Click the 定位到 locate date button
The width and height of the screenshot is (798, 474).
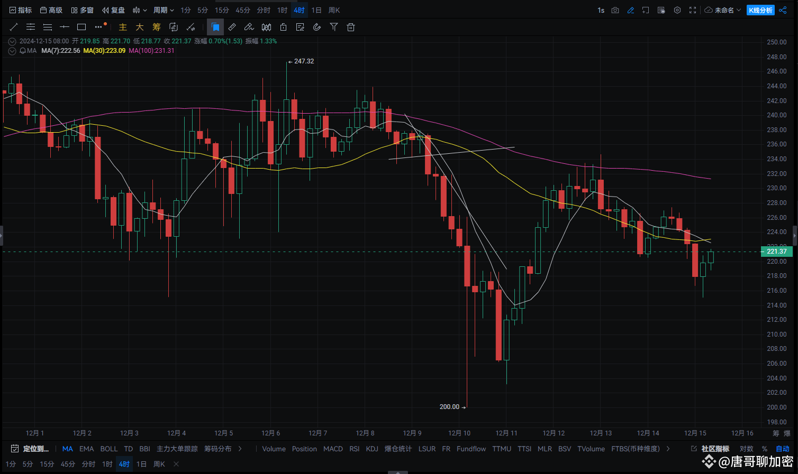click(30, 449)
